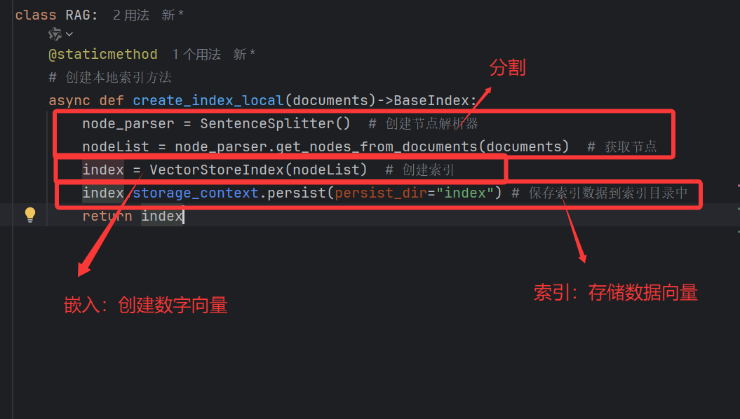The width and height of the screenshot is (740, 419).
Task: Click the "新 *" author hint beside class RAG
Action: (173, 15)
